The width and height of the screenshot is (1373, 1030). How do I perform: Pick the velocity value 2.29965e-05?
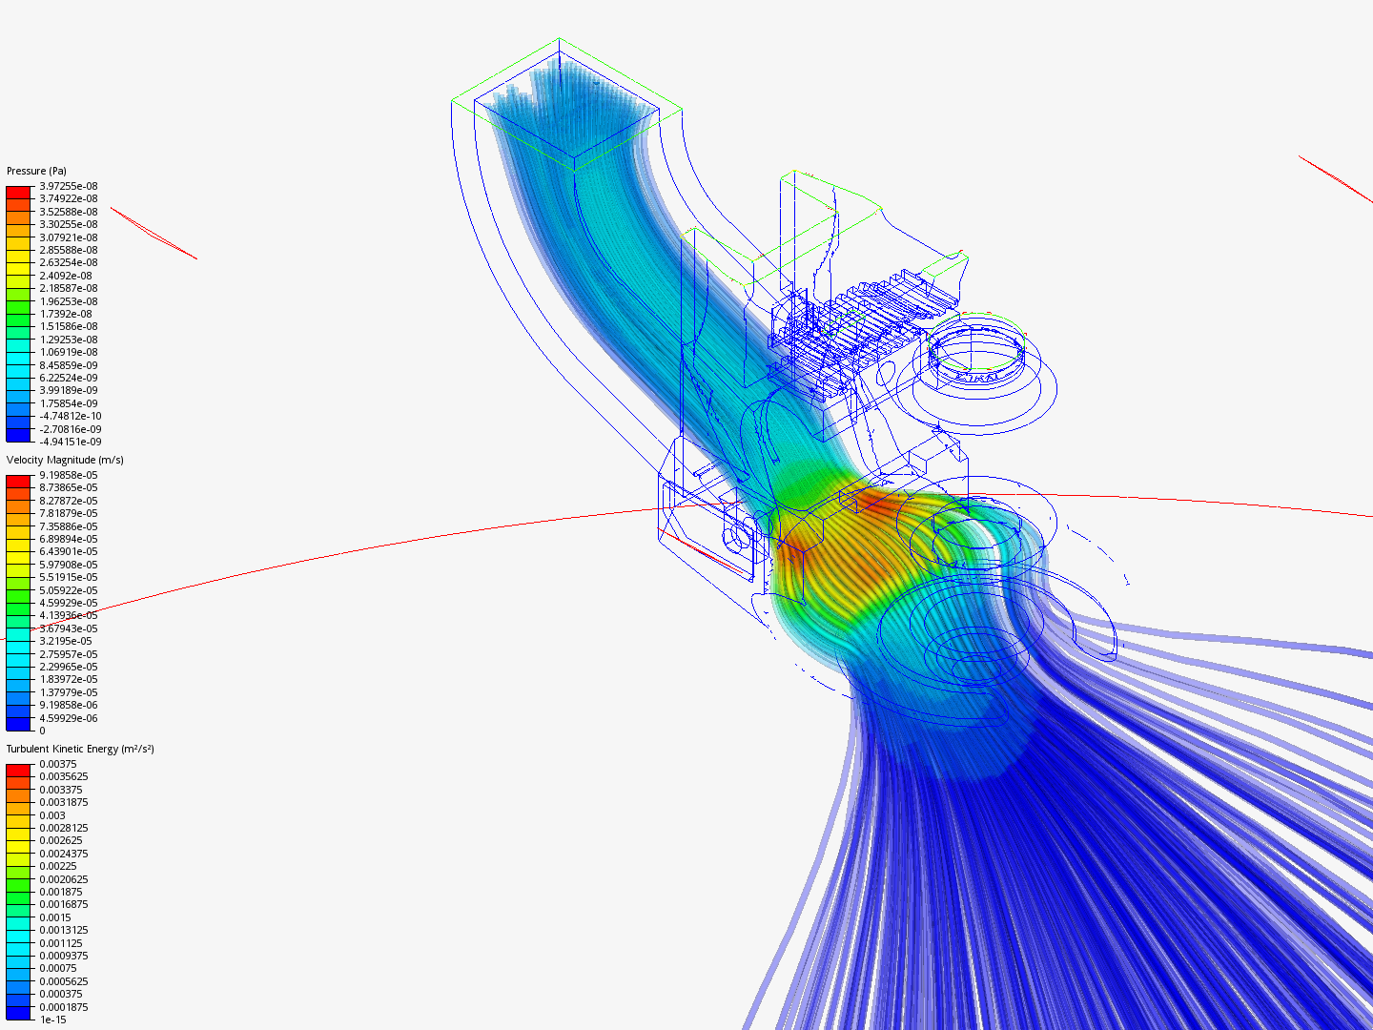tap(69, 668)
